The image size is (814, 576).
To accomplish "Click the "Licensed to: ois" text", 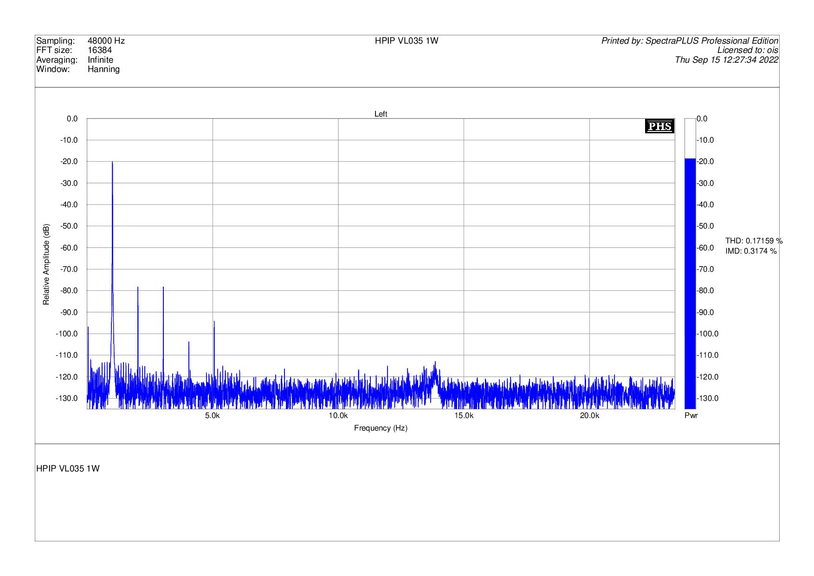I will (x=748, y=50).
